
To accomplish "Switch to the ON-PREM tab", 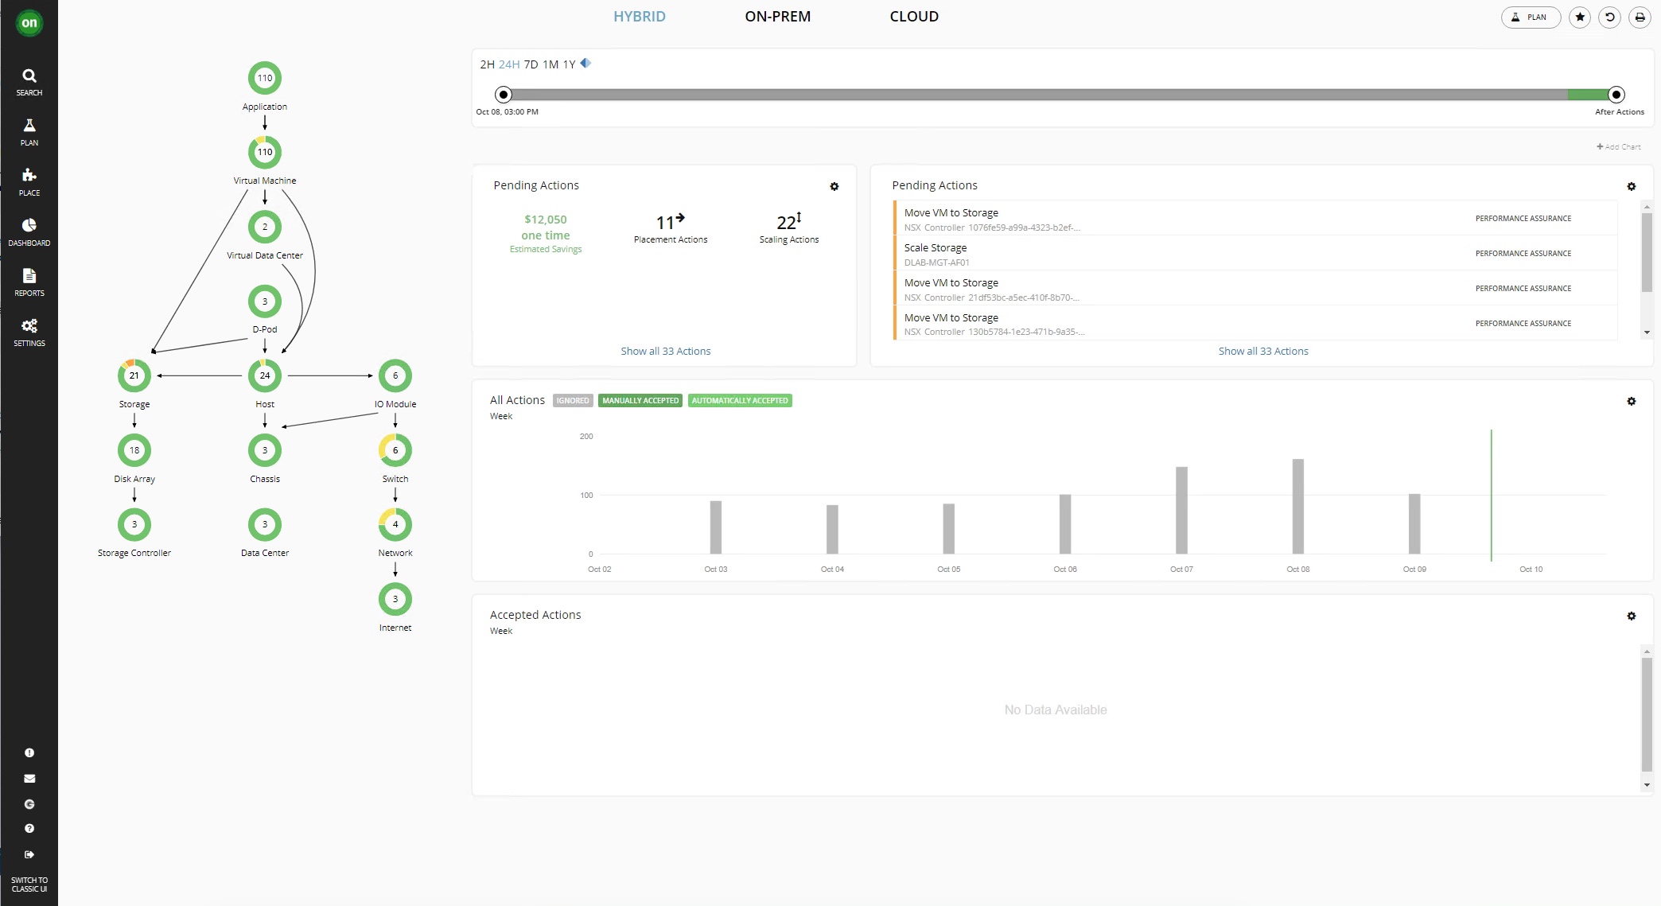I will 777,17.
